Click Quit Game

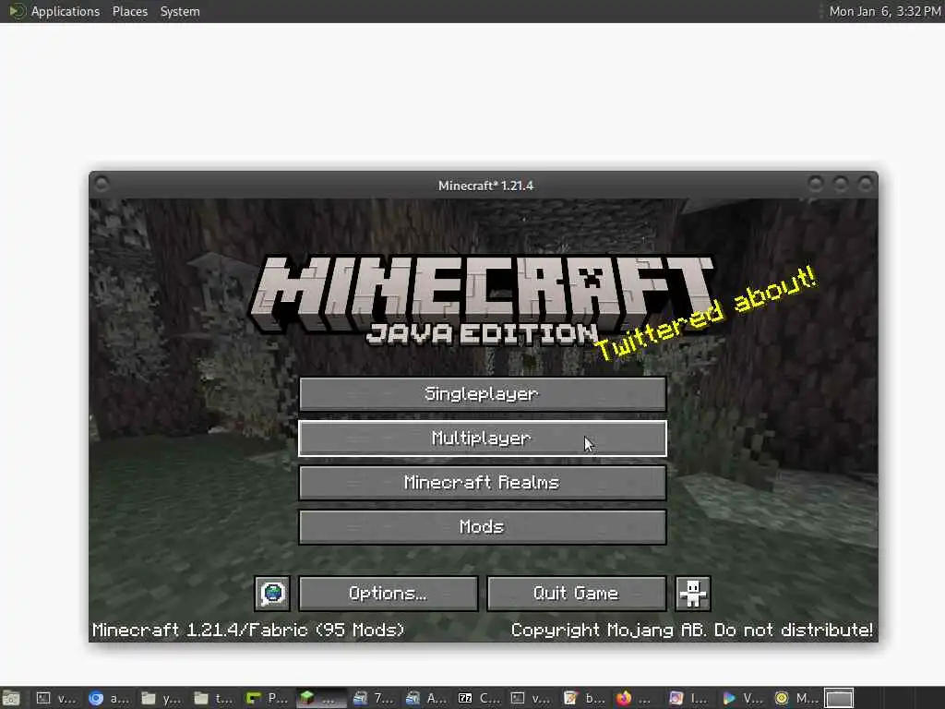(x=576, y=594)
